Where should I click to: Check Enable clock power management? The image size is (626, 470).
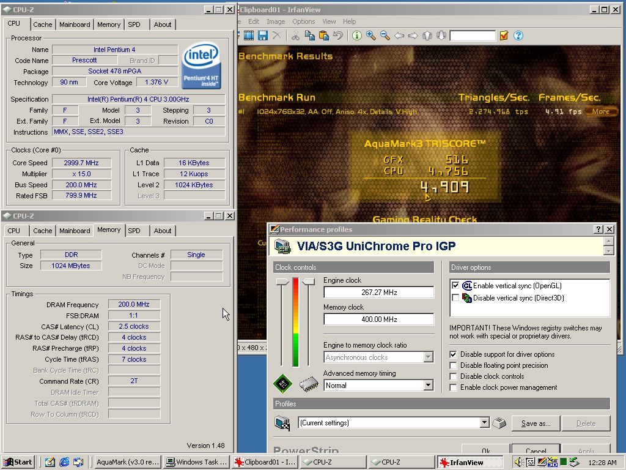click(x=453, y=387)
